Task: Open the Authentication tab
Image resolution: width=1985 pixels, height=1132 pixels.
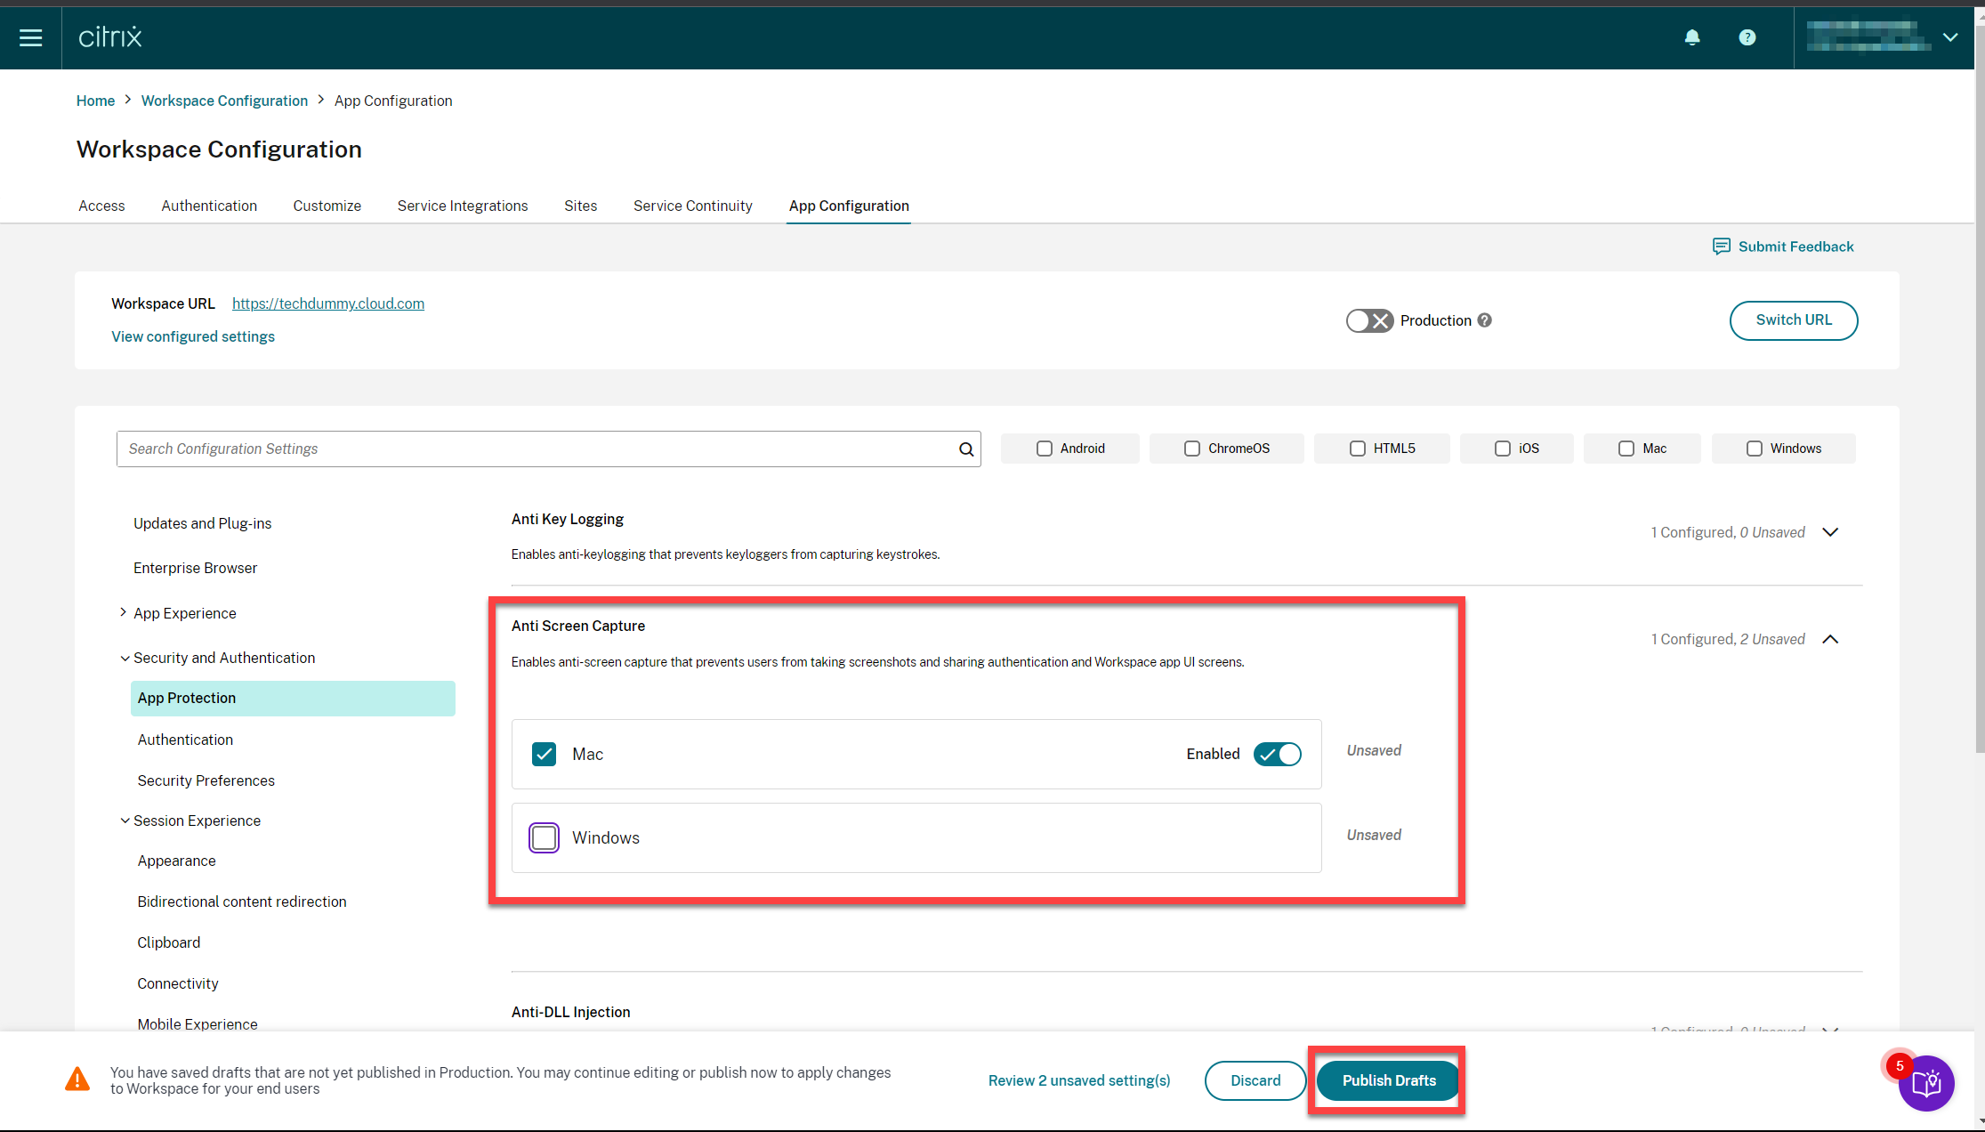Action: [x=209, y=206]
